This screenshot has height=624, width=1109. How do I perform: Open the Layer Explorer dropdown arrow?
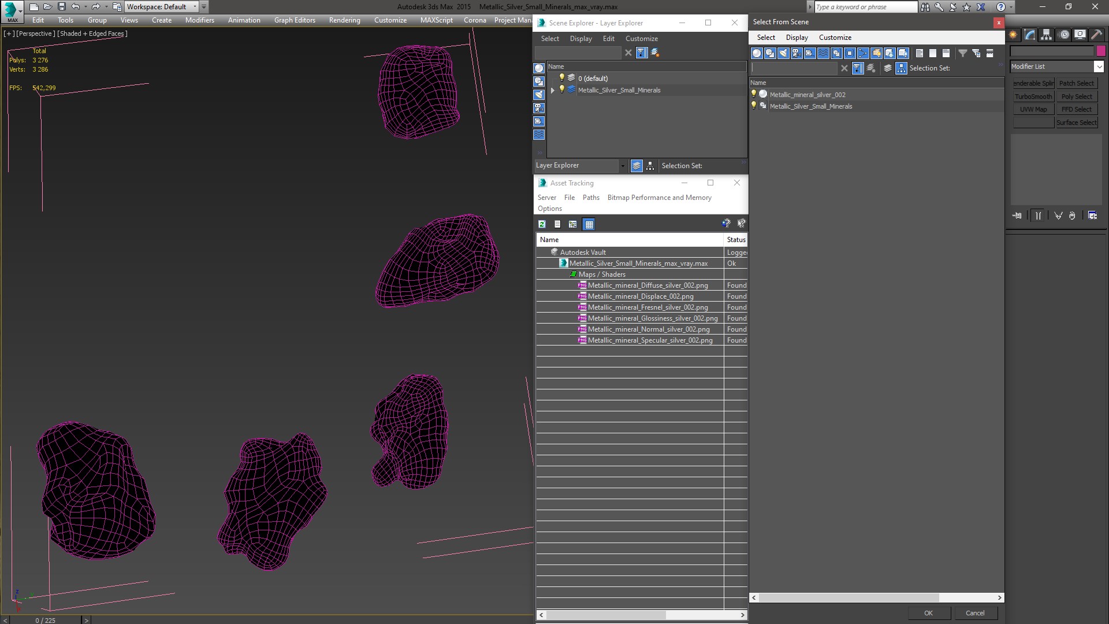tap(622, 166)
